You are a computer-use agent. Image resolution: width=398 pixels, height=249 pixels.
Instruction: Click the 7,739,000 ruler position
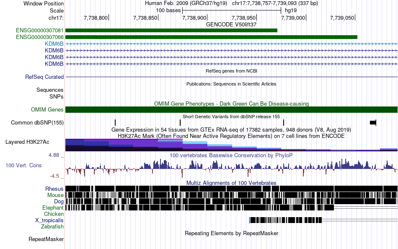(x=293, y=18)
